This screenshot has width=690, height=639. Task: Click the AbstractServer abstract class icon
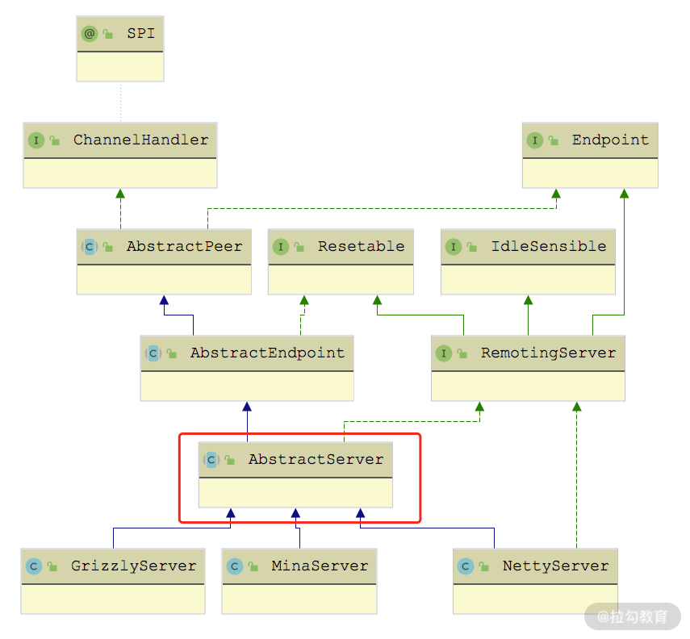click(211, 460)
